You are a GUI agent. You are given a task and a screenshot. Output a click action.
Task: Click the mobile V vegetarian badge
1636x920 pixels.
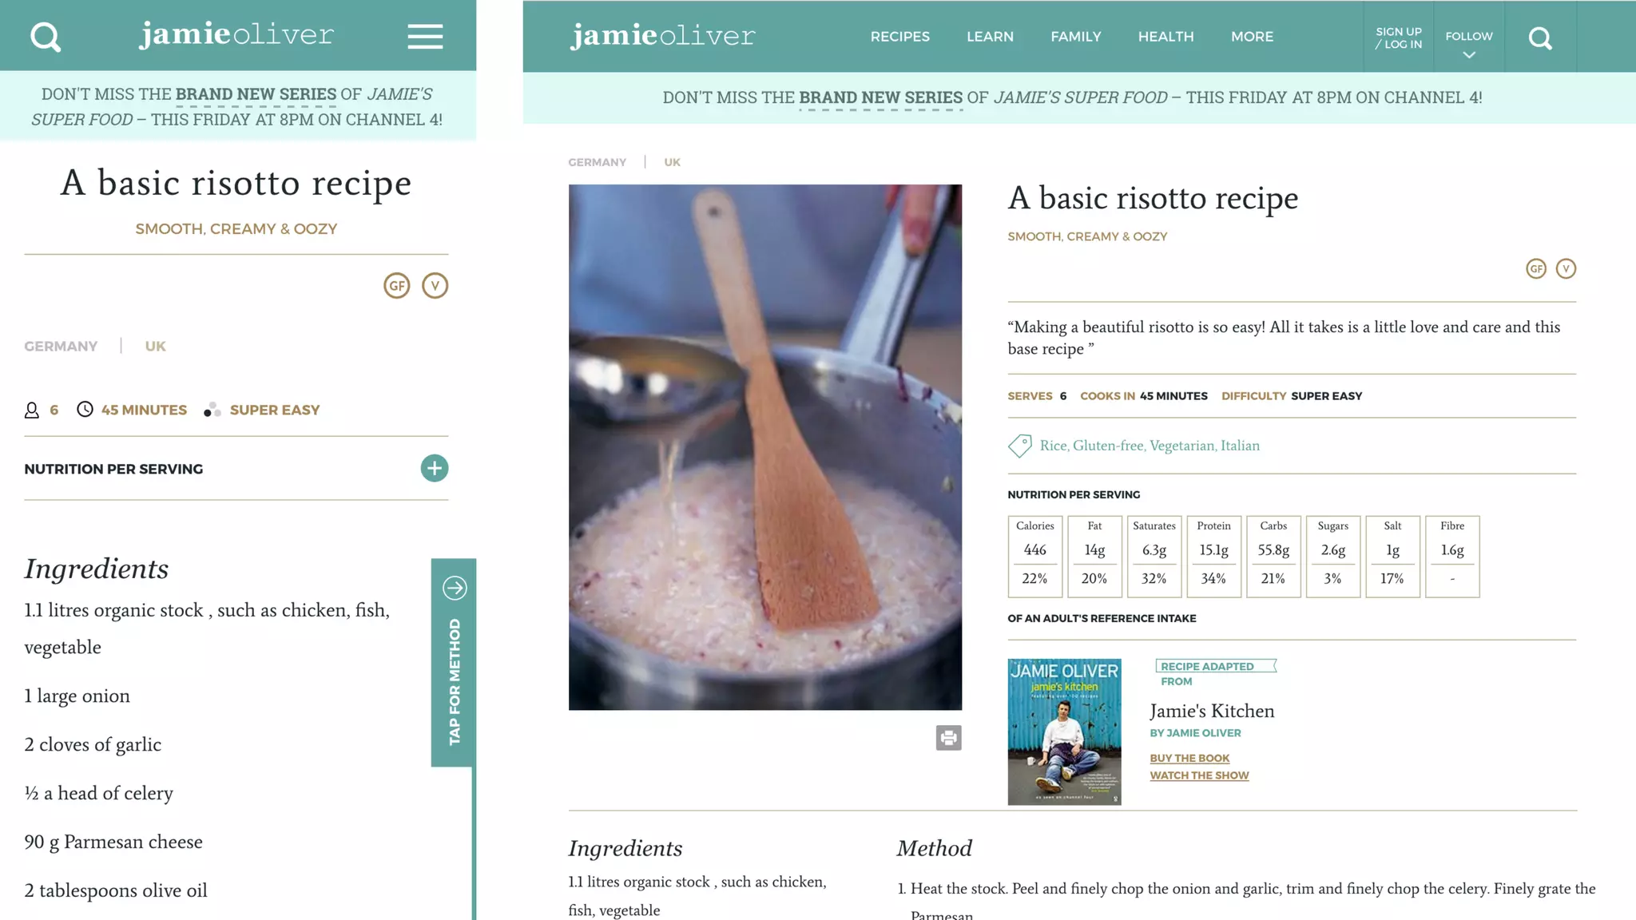(x=435, y=286)
